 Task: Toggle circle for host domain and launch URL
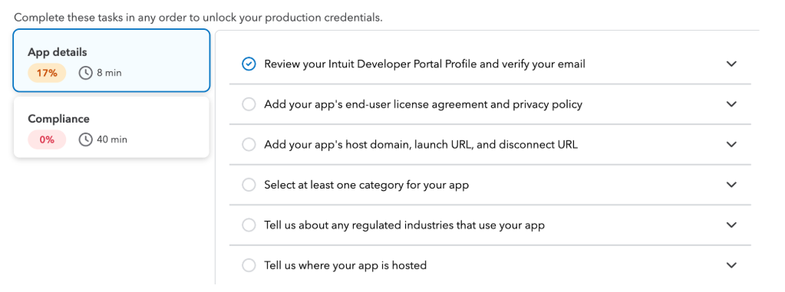[x=249, y=145]
